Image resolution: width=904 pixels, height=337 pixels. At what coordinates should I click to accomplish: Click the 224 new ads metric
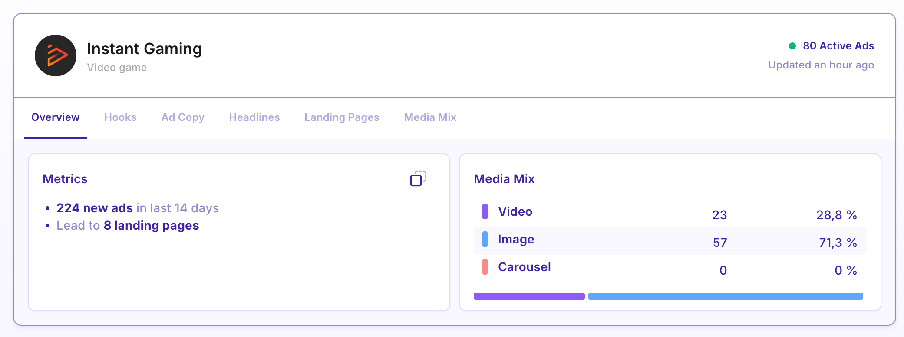(95, 208)
